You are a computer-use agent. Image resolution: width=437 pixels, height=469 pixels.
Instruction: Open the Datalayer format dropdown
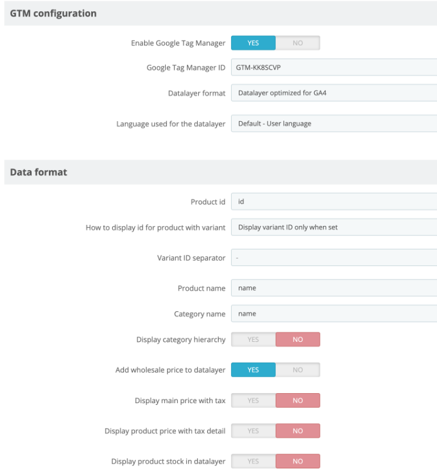pyautogui.click(x=334, y=93)
